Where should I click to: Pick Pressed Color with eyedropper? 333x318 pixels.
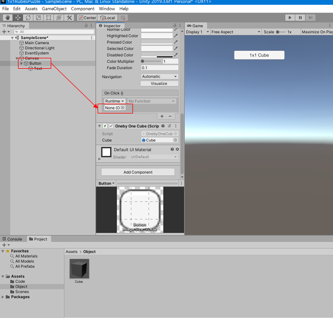coord(176,42)
